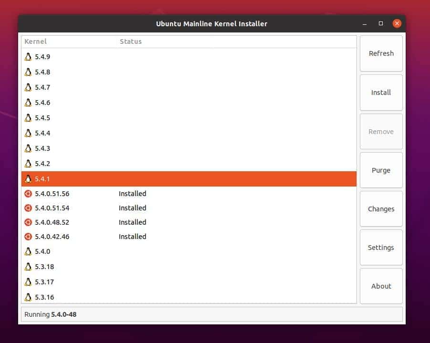Screen dimensions: 430x343
Task: Select kernel 5.4.0.48.52 version text
Action: [52, 222]
